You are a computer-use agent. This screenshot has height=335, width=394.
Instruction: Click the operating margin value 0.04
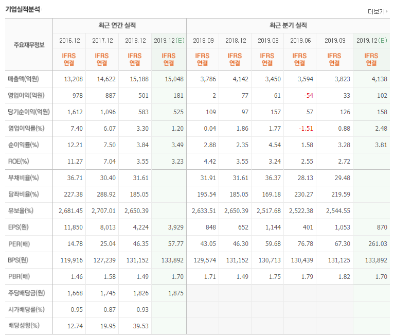pos(210,129)
